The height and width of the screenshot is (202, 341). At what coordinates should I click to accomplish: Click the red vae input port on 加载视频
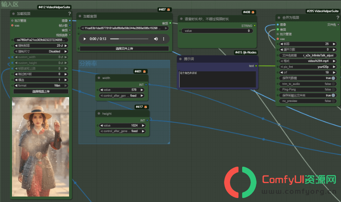12,25
